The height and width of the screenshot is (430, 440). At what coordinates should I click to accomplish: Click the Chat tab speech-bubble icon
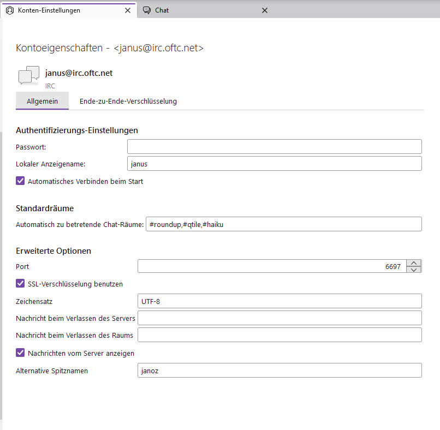point(147,10)
